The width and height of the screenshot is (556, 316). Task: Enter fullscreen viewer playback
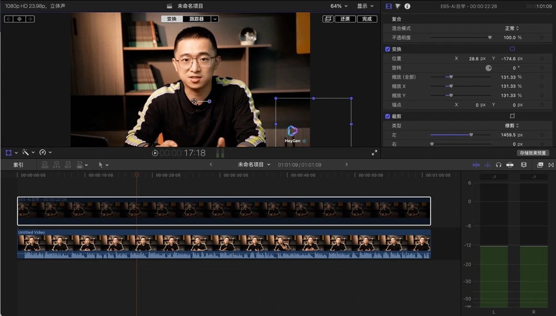[x=374, y=153]
